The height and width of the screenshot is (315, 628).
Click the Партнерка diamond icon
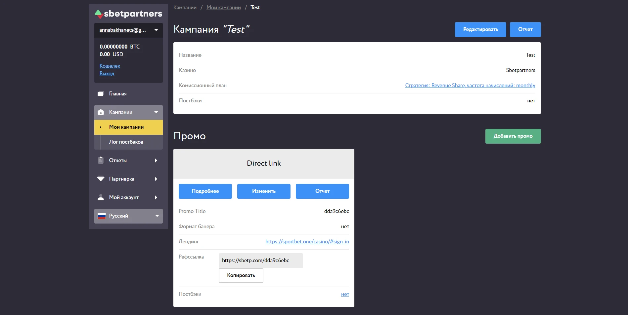101,179
